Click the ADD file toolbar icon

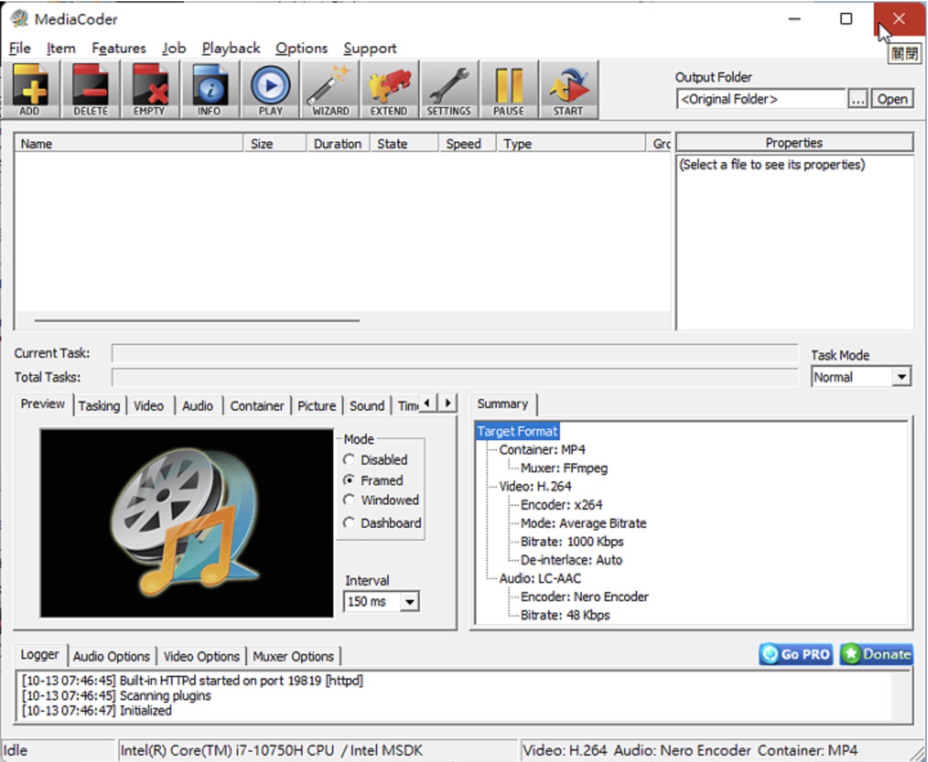(x=30, y=89)
